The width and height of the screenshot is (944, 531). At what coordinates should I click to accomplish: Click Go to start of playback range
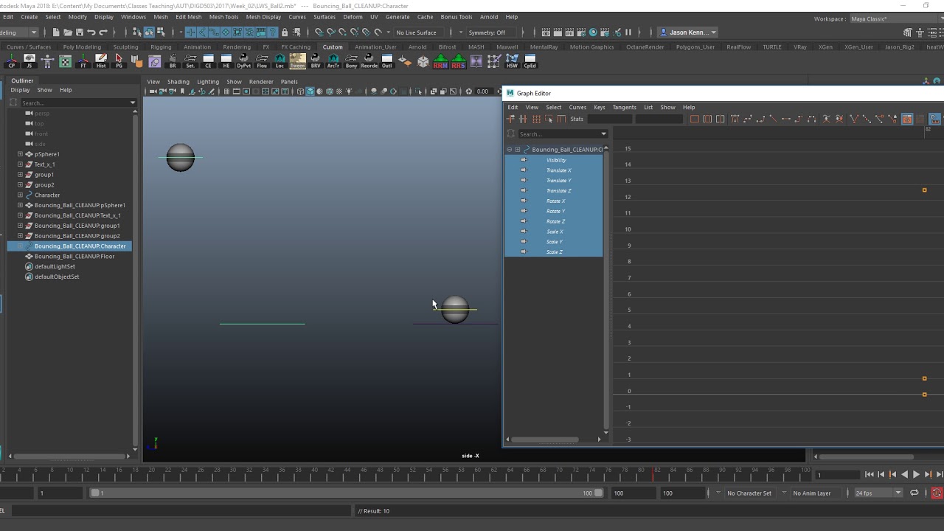point(869,475)
